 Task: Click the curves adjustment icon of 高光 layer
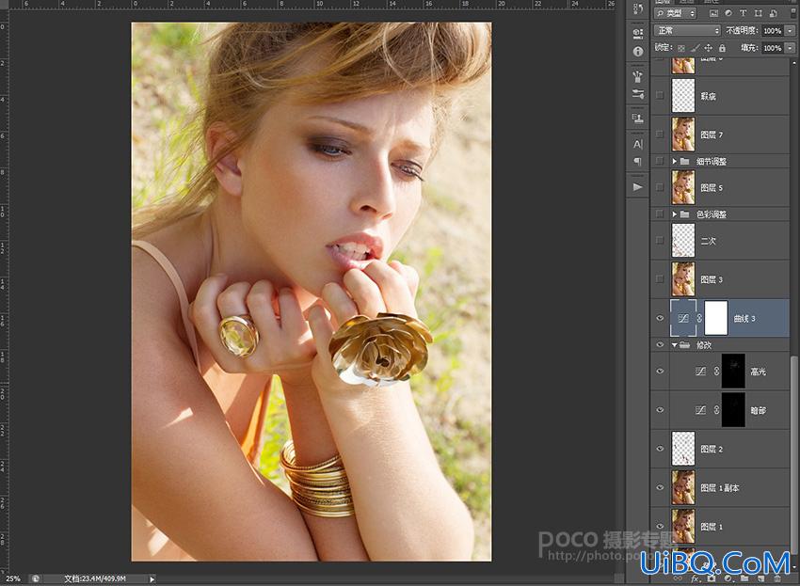tap(700, 372)
